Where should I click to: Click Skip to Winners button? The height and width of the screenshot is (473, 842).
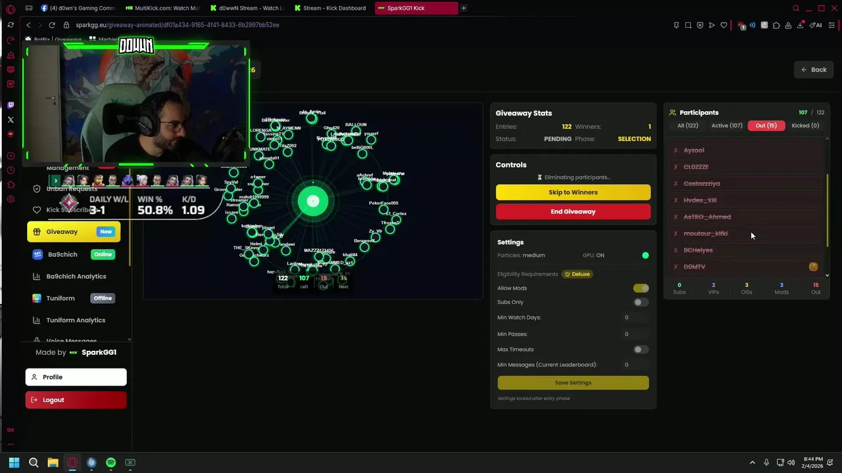coord(573,192)
